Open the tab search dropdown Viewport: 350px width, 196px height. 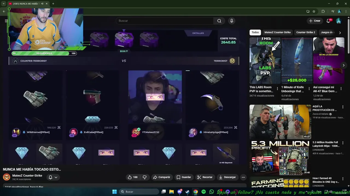coord(4,4)
